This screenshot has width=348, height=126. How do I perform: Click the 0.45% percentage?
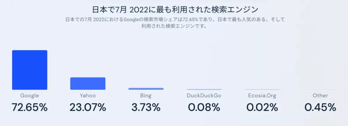(x=320, y=107)
